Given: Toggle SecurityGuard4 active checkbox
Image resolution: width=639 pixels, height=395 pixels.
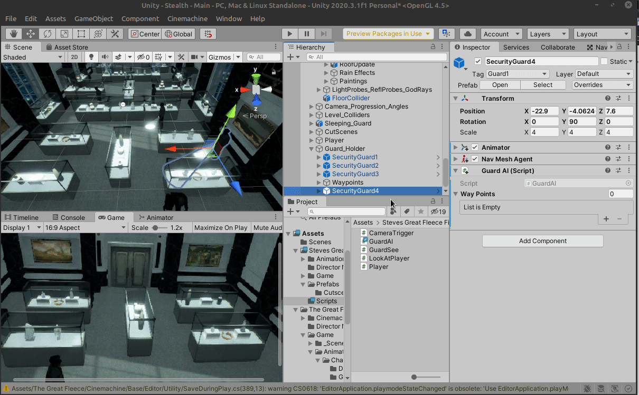Looking at the screenshot, I should click(x=478, y=62).
